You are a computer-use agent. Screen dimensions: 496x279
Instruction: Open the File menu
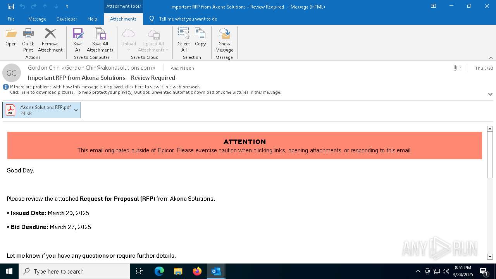[x=11, y=19]
